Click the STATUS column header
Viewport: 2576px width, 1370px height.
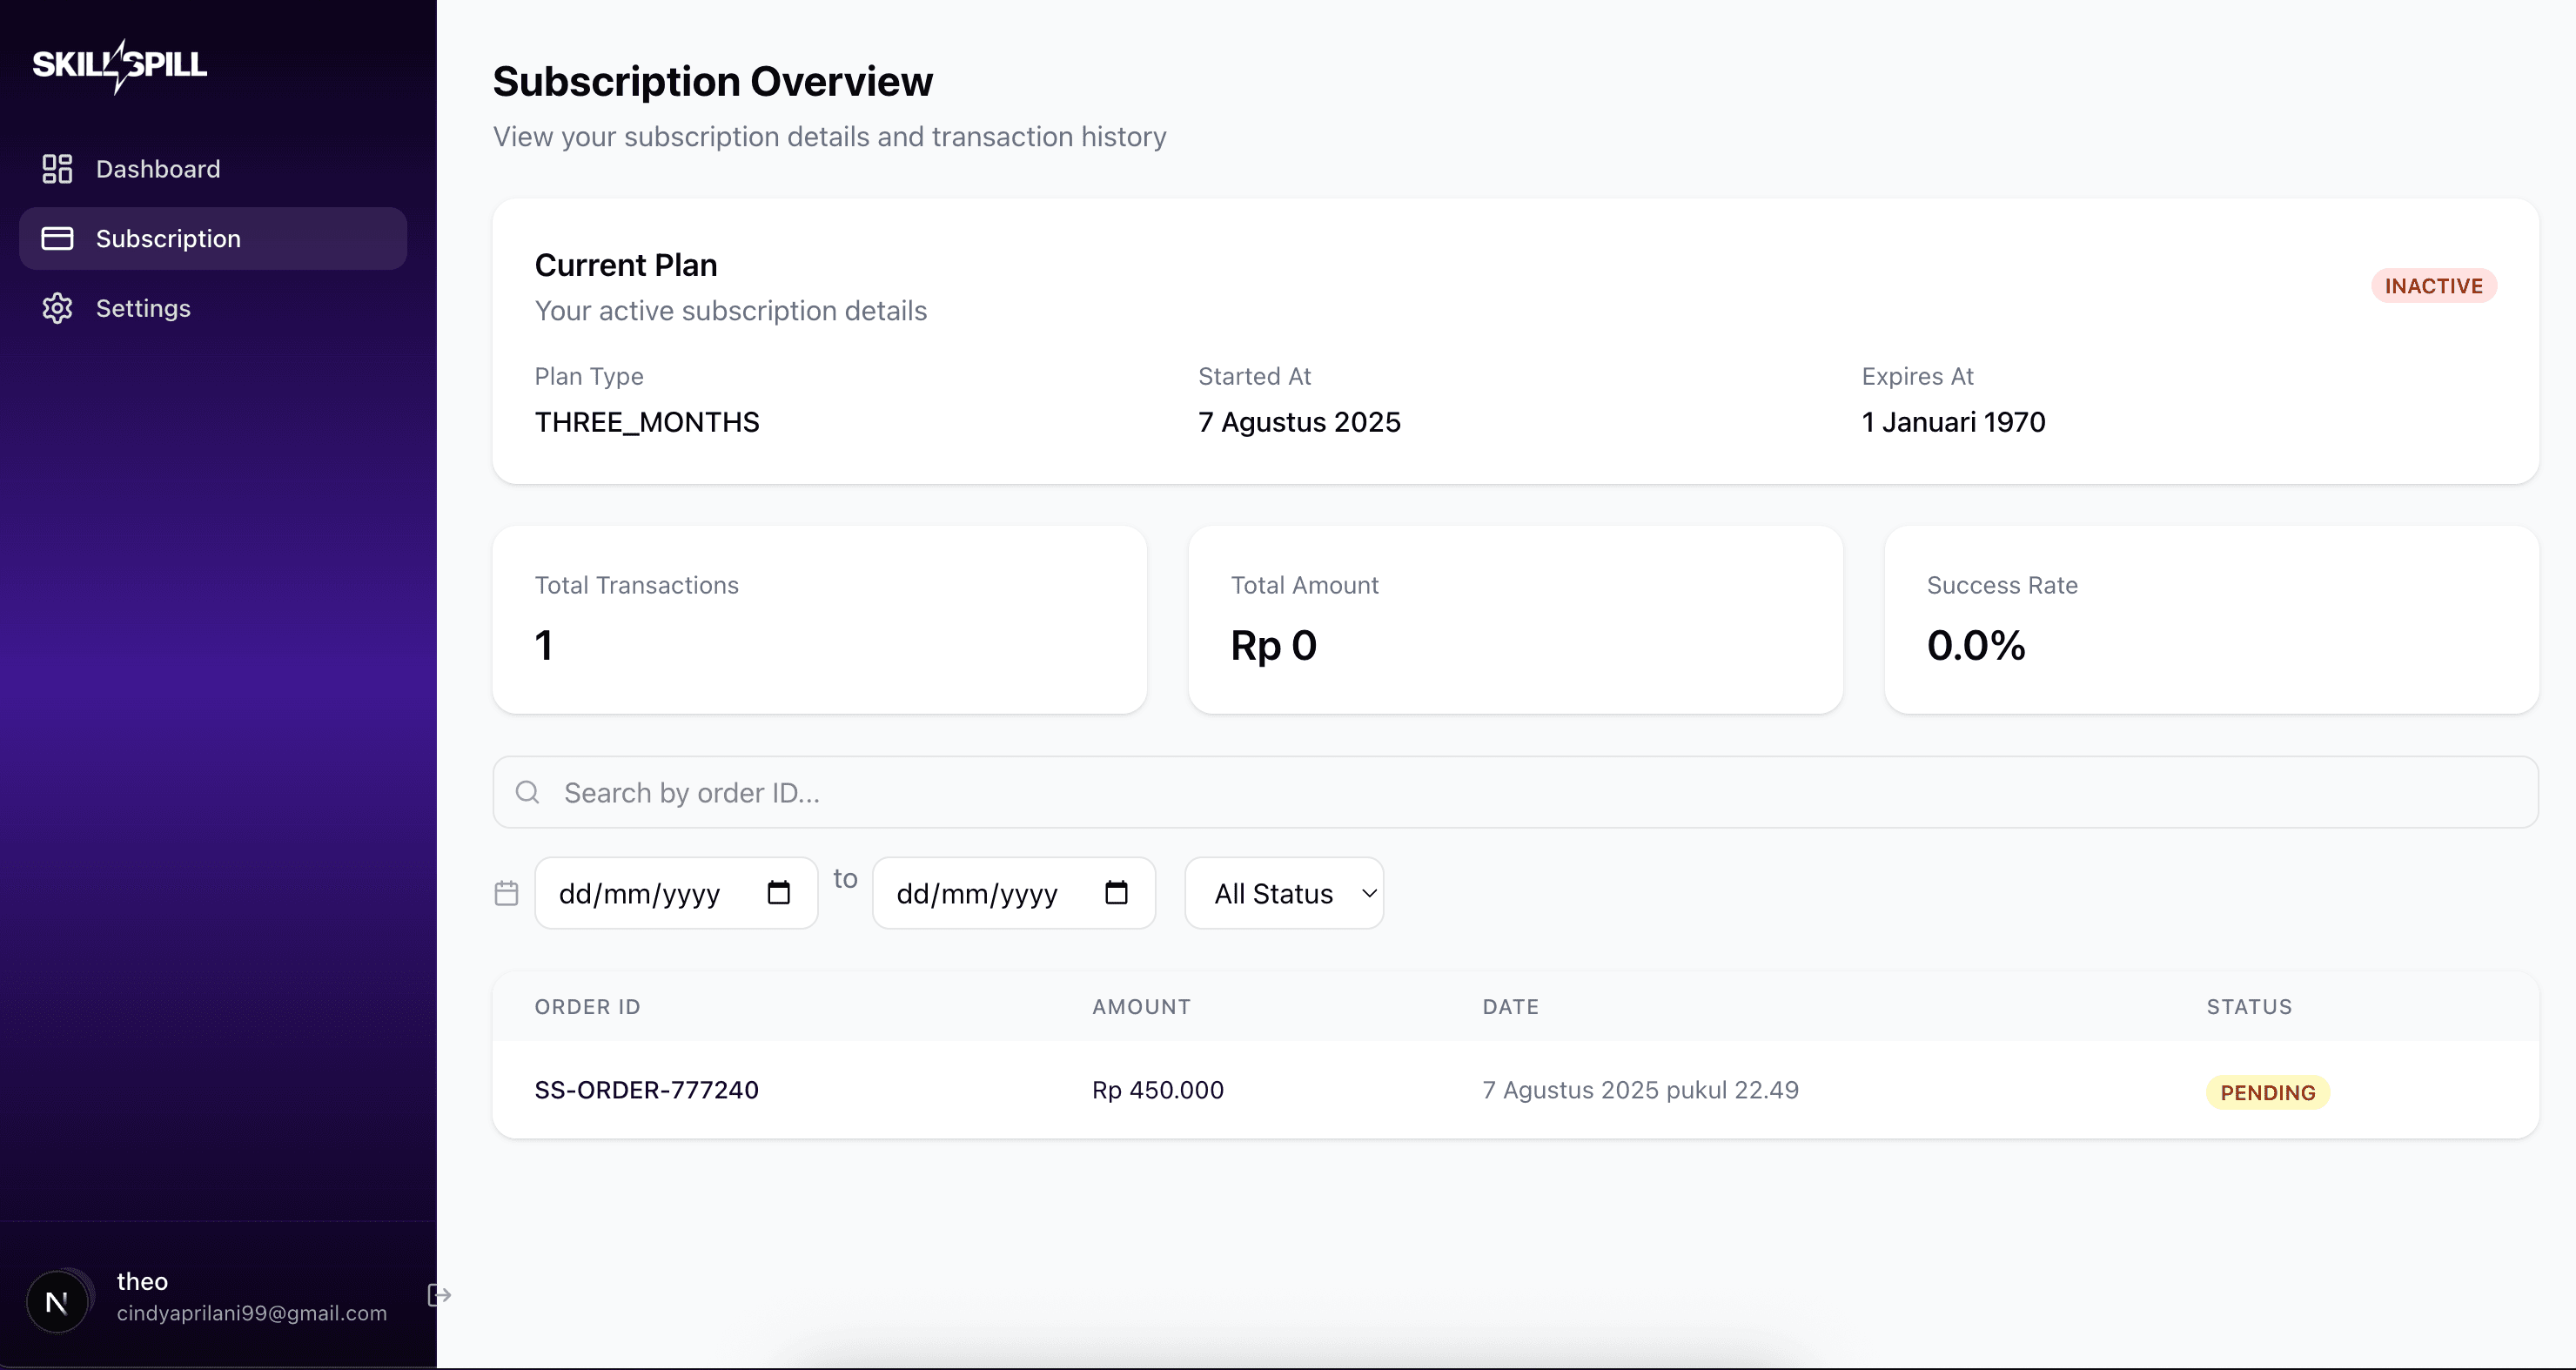[2249, 1007]
